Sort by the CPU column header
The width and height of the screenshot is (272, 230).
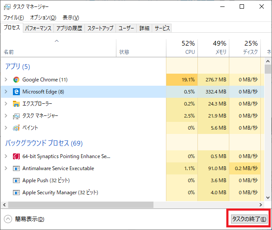pyautogui.click(x=182, y=48)
